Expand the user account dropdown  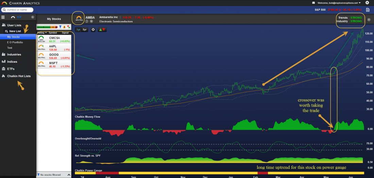click(x=360, y=3)
